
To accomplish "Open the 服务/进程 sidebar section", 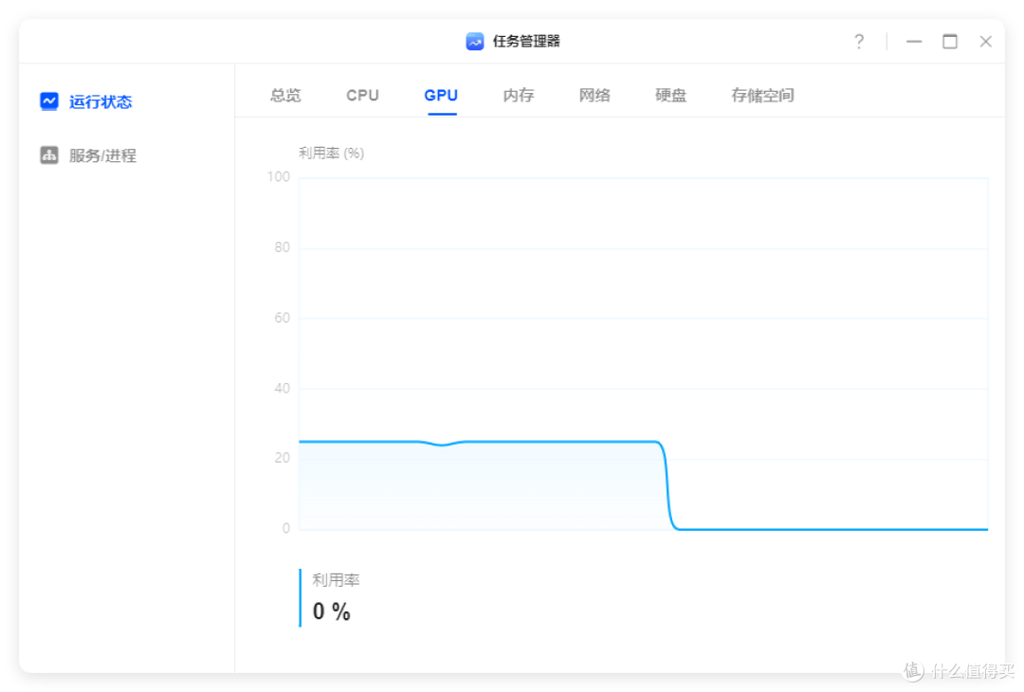I will (89, 155).
